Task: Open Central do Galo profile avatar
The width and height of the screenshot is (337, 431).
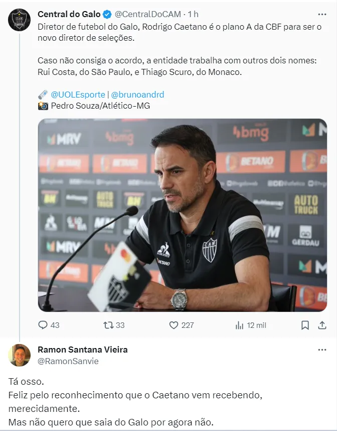Action: pos(19,20)
